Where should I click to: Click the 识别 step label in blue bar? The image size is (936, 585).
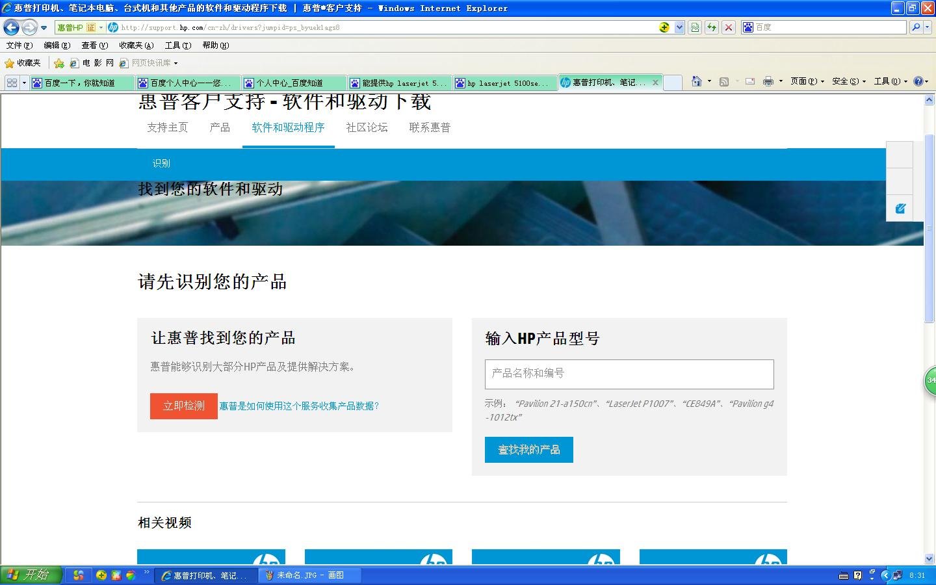(x=161, y=163)
